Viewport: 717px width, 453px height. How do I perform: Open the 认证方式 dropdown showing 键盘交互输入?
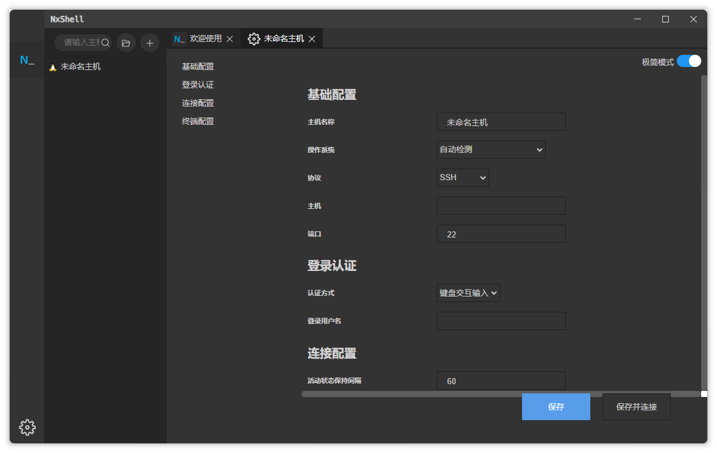(x=468, y=293)
